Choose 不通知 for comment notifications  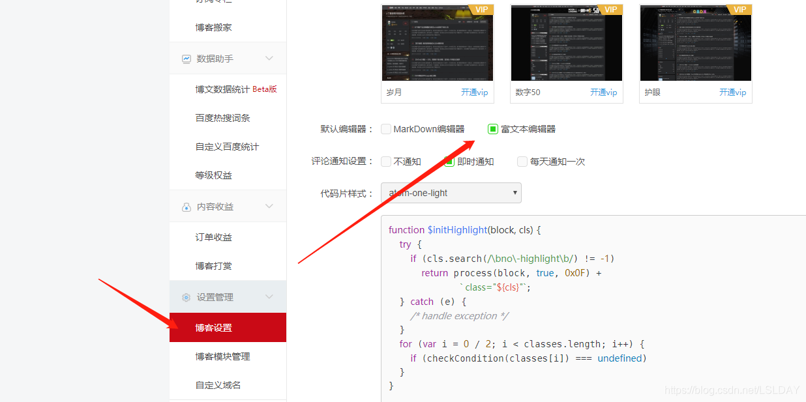pos(386,162)
